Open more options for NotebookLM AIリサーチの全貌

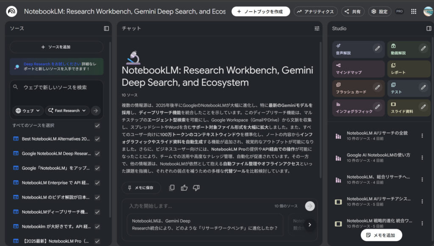422,136
